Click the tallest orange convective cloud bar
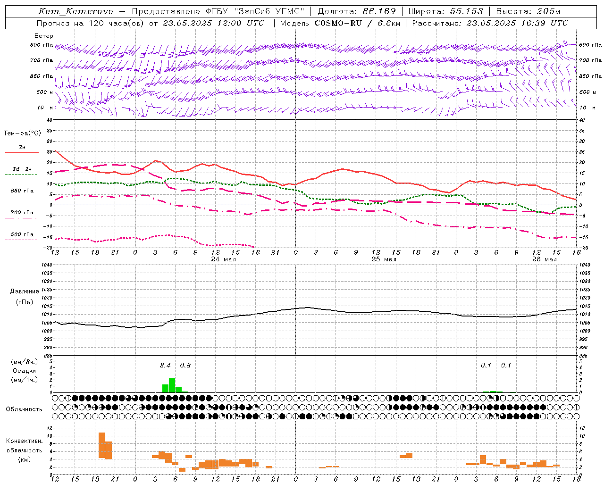The image size is (604, 483). (x=101, y=445)
